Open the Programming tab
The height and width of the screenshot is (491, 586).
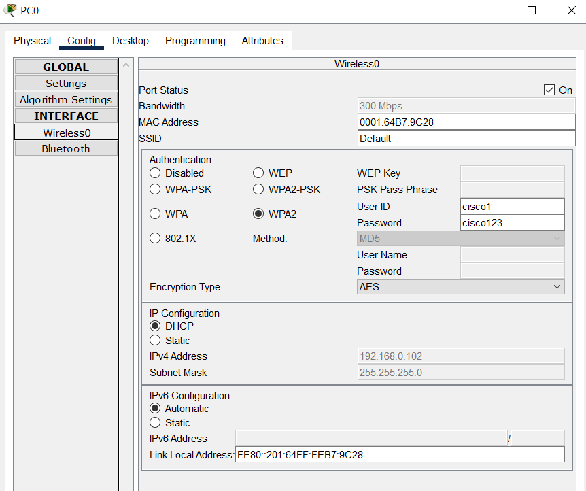click(x=196, y=41)
